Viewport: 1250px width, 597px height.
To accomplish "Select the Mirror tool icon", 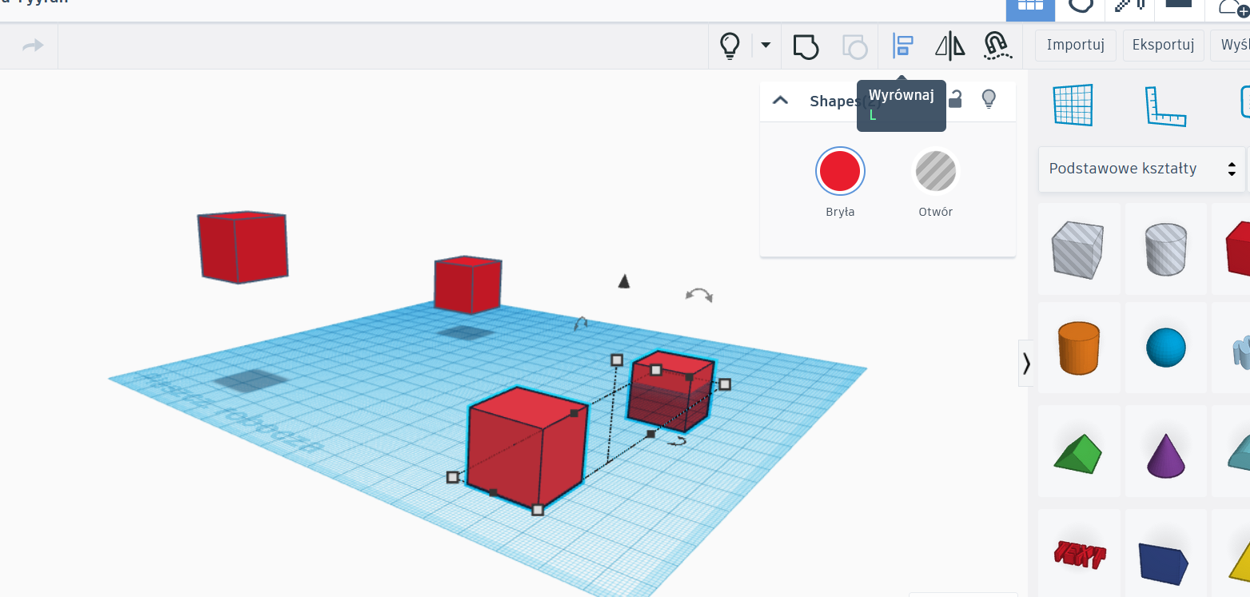I will coord(949,46).
